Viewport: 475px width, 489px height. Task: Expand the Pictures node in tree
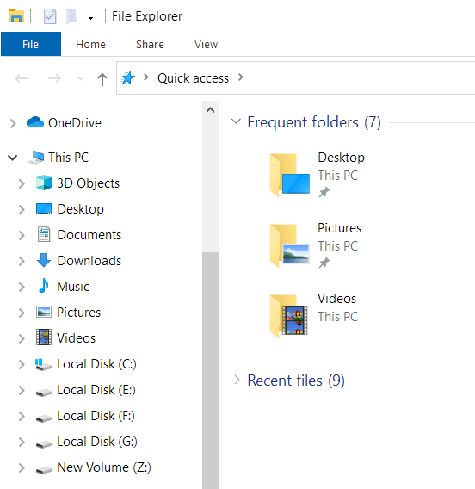click(x=22, y=313)
